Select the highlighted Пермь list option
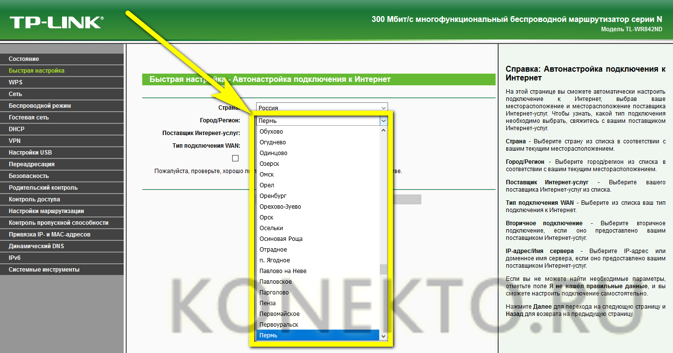The width and height of the screenshot is (673, 353). (318, 335)
